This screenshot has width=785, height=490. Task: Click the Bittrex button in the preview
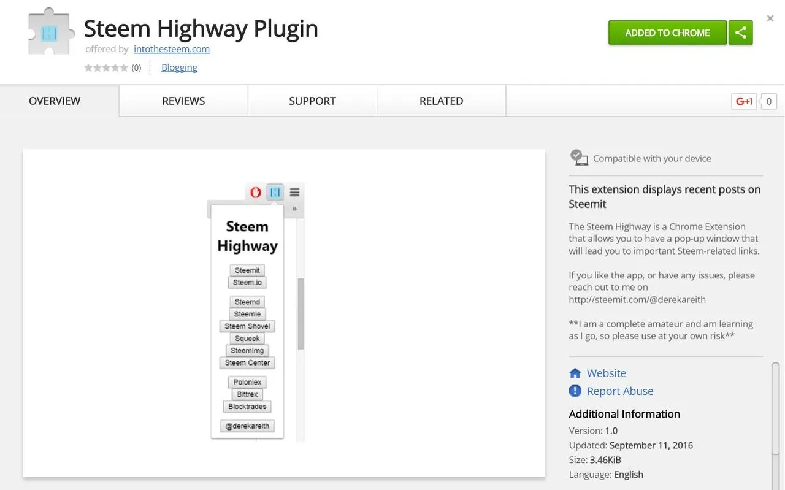coord(247,394)
